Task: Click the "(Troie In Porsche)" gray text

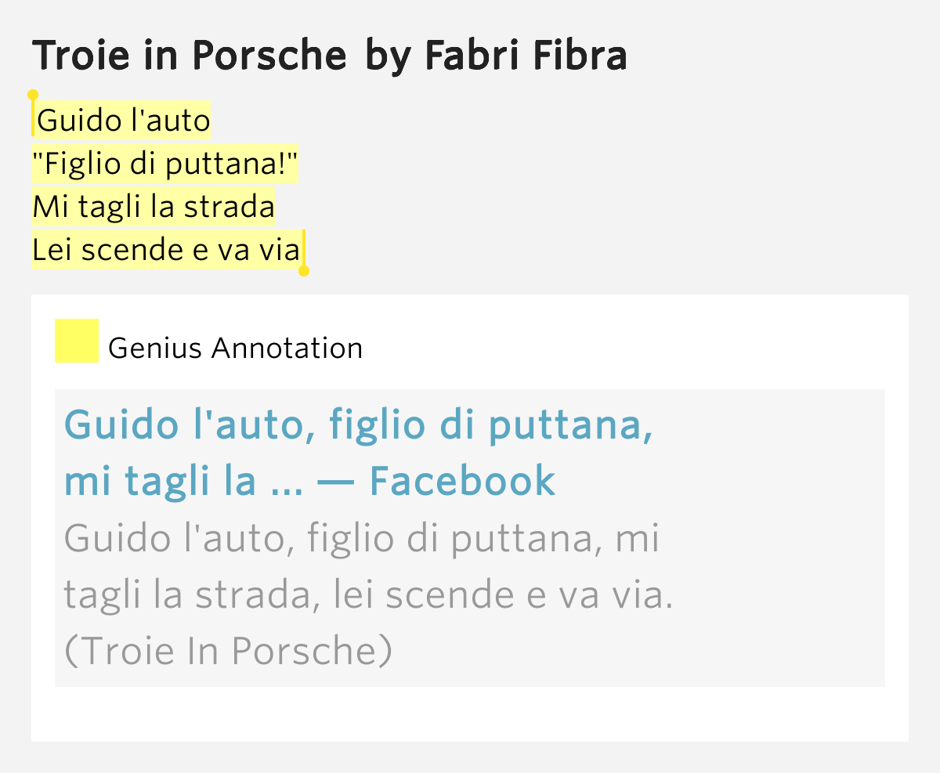Action: pos(228,652)
